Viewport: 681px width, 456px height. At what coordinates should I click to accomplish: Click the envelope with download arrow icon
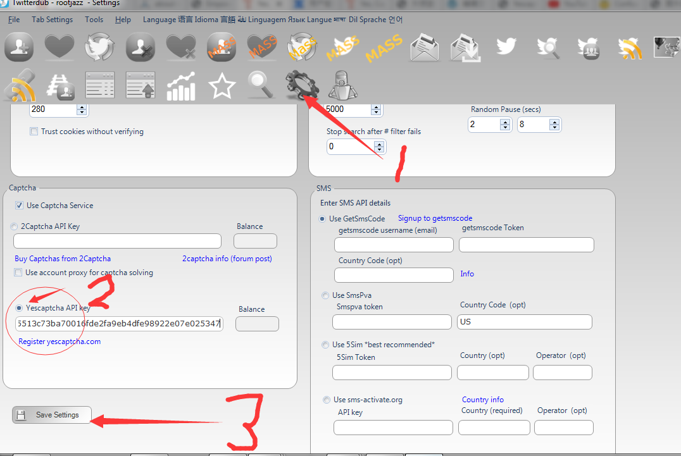point(465,47)
